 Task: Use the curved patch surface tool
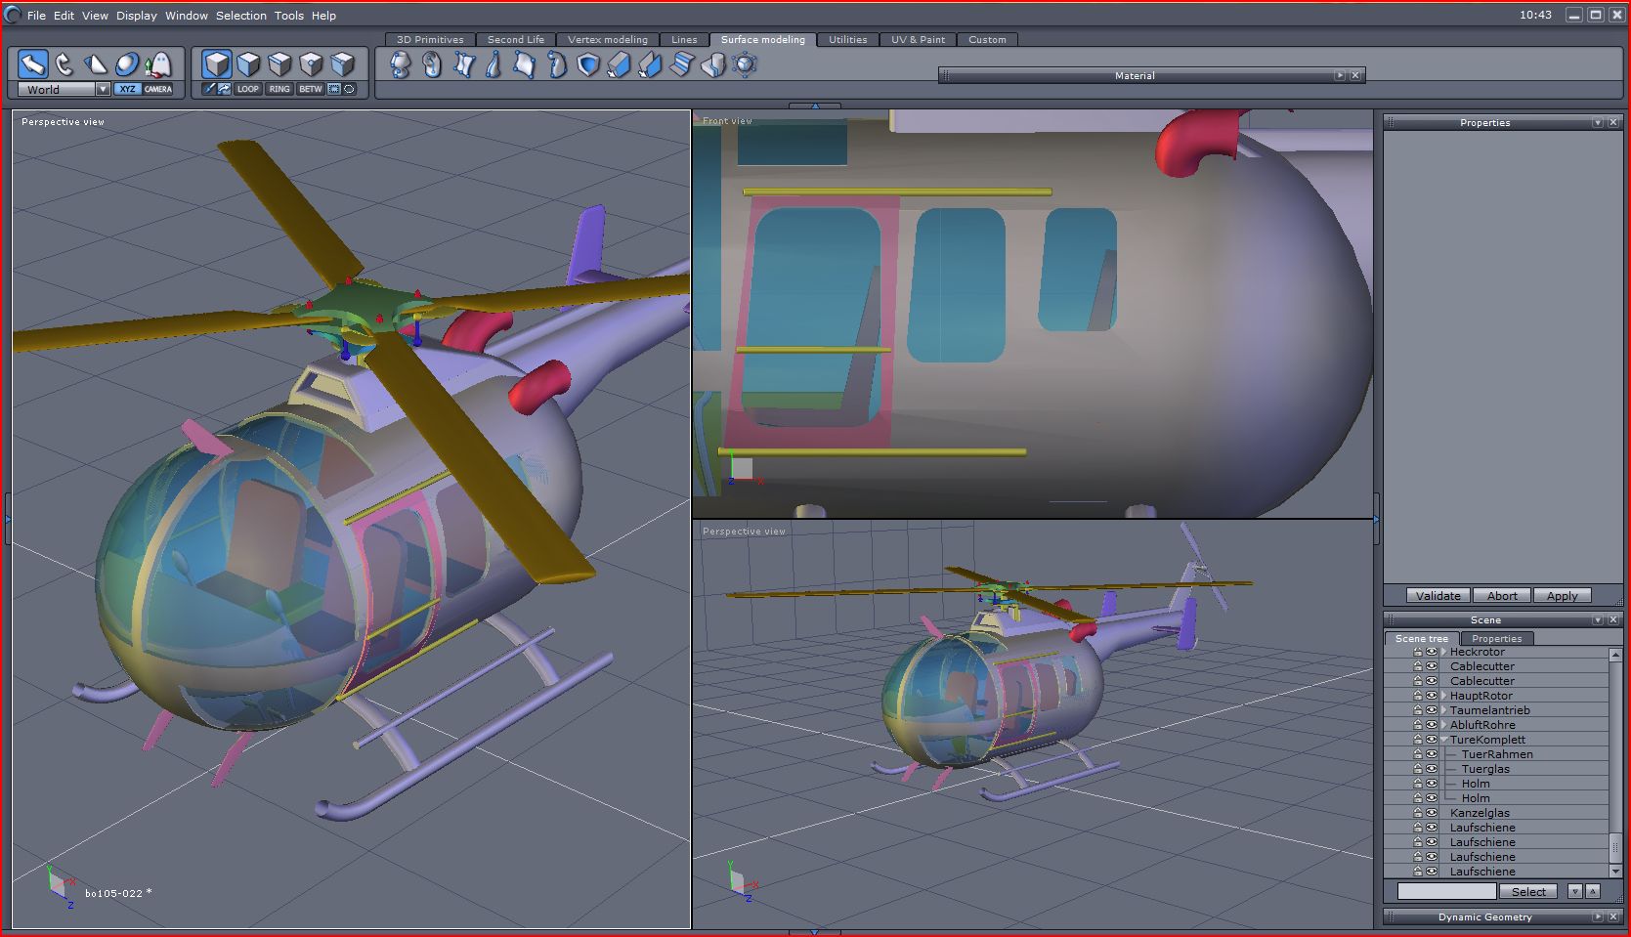coord(526,64)
